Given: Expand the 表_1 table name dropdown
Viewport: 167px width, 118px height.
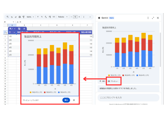Looking at the screenshot, I should click(x=15, y=29).
